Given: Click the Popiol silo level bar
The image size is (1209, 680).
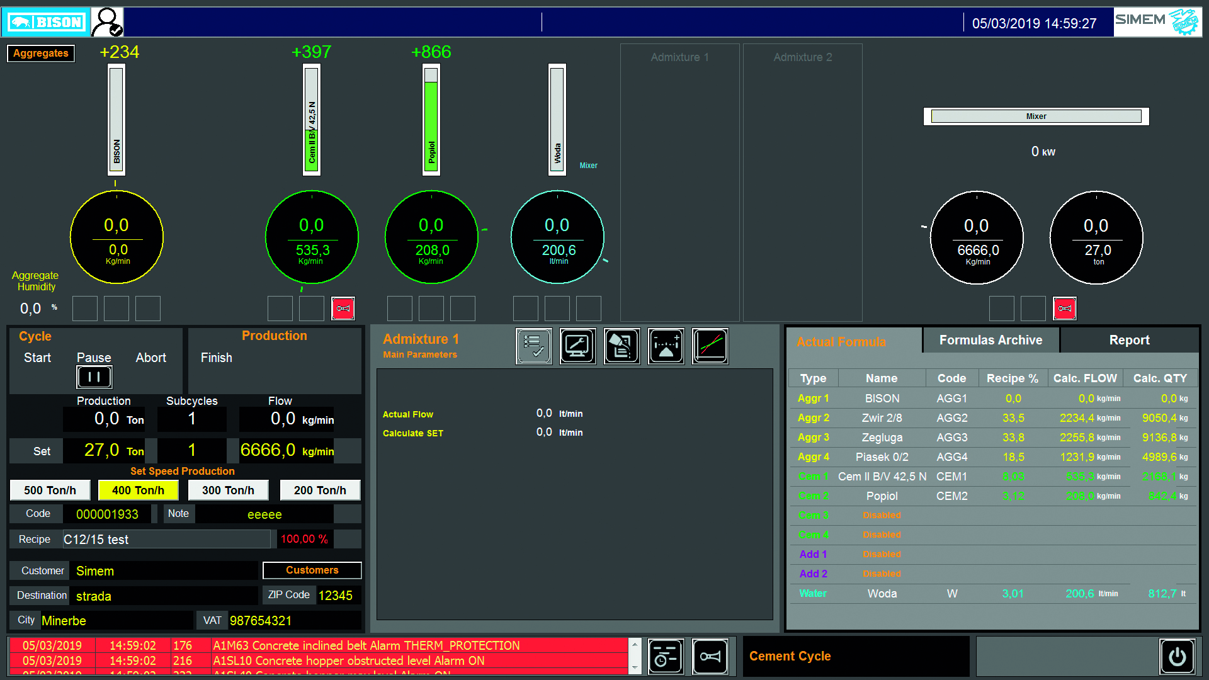Looking at the screenshot, I should (431, 120).
